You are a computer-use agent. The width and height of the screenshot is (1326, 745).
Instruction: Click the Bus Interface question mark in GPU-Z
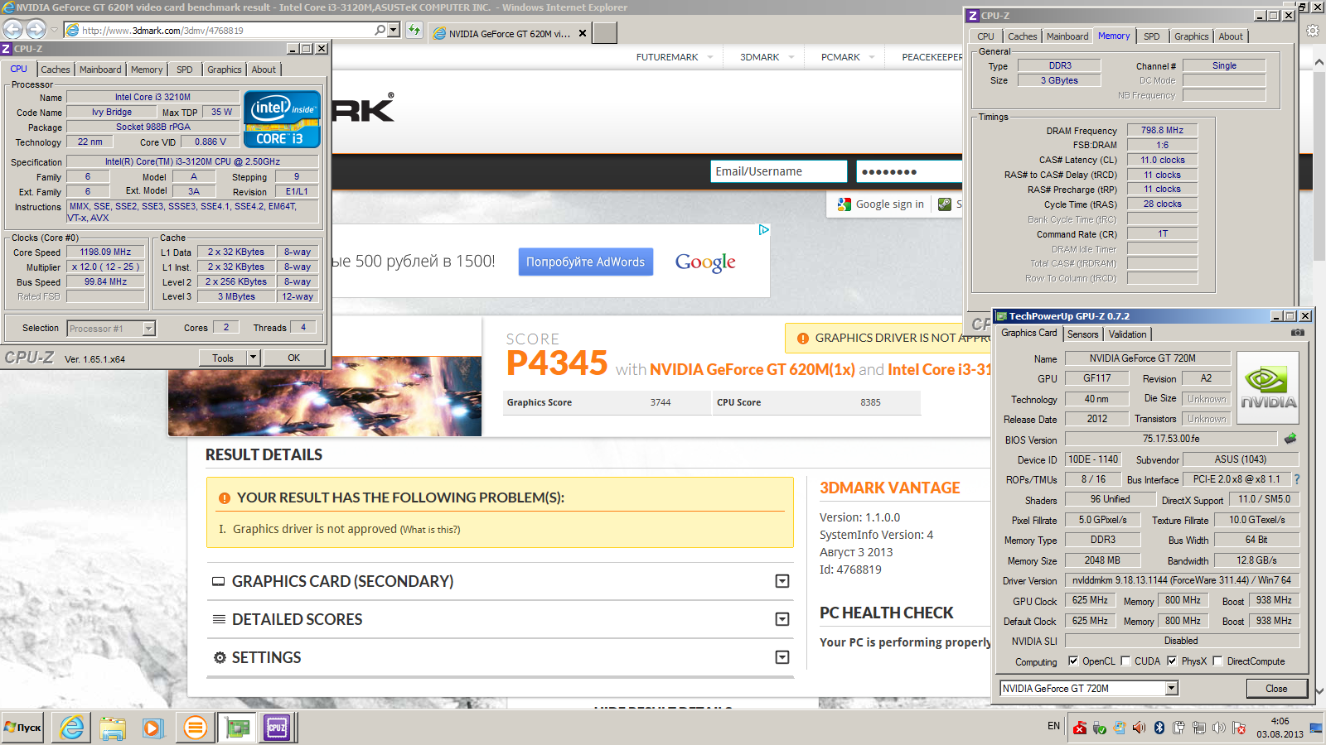tap(1297, 479)
